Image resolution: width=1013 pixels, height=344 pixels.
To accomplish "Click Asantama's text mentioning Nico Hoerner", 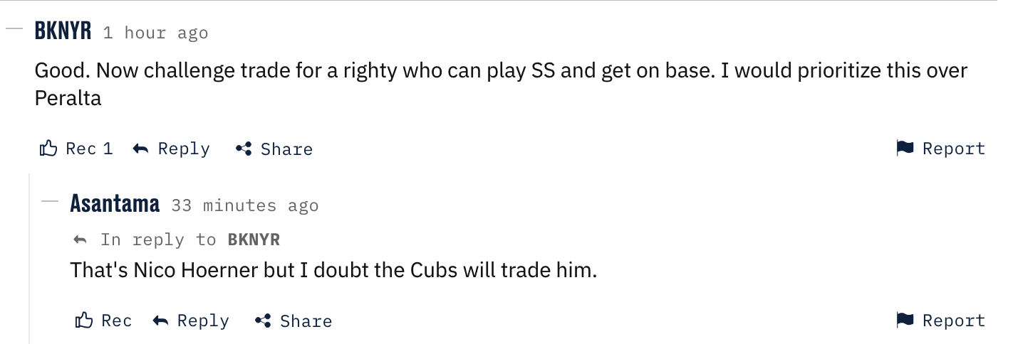I will click(x=333, y=271).
